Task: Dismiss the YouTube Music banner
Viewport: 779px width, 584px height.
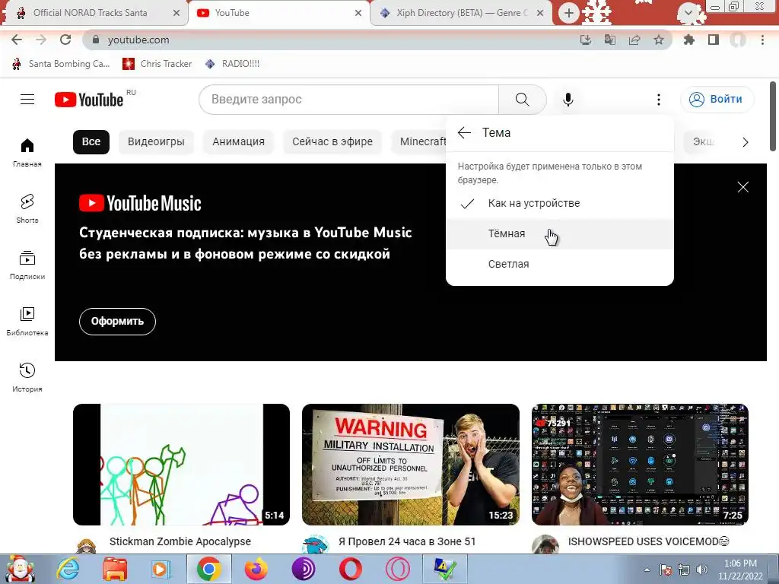Action: (742, 187)
